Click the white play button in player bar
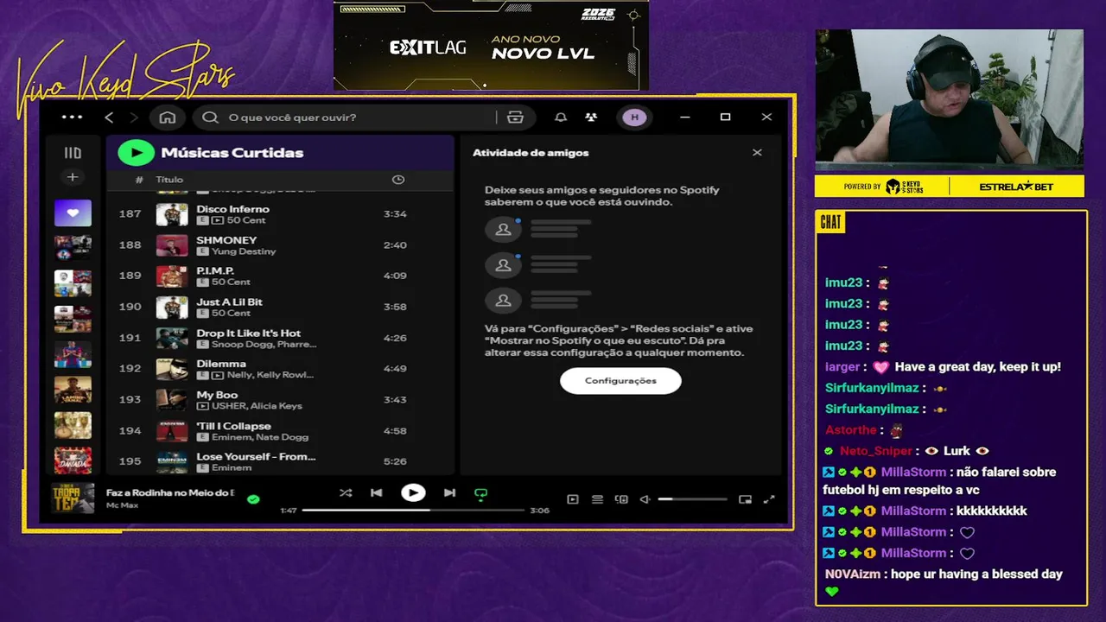The height and width of the screenshot is (622, 1106). coord(413,492)
